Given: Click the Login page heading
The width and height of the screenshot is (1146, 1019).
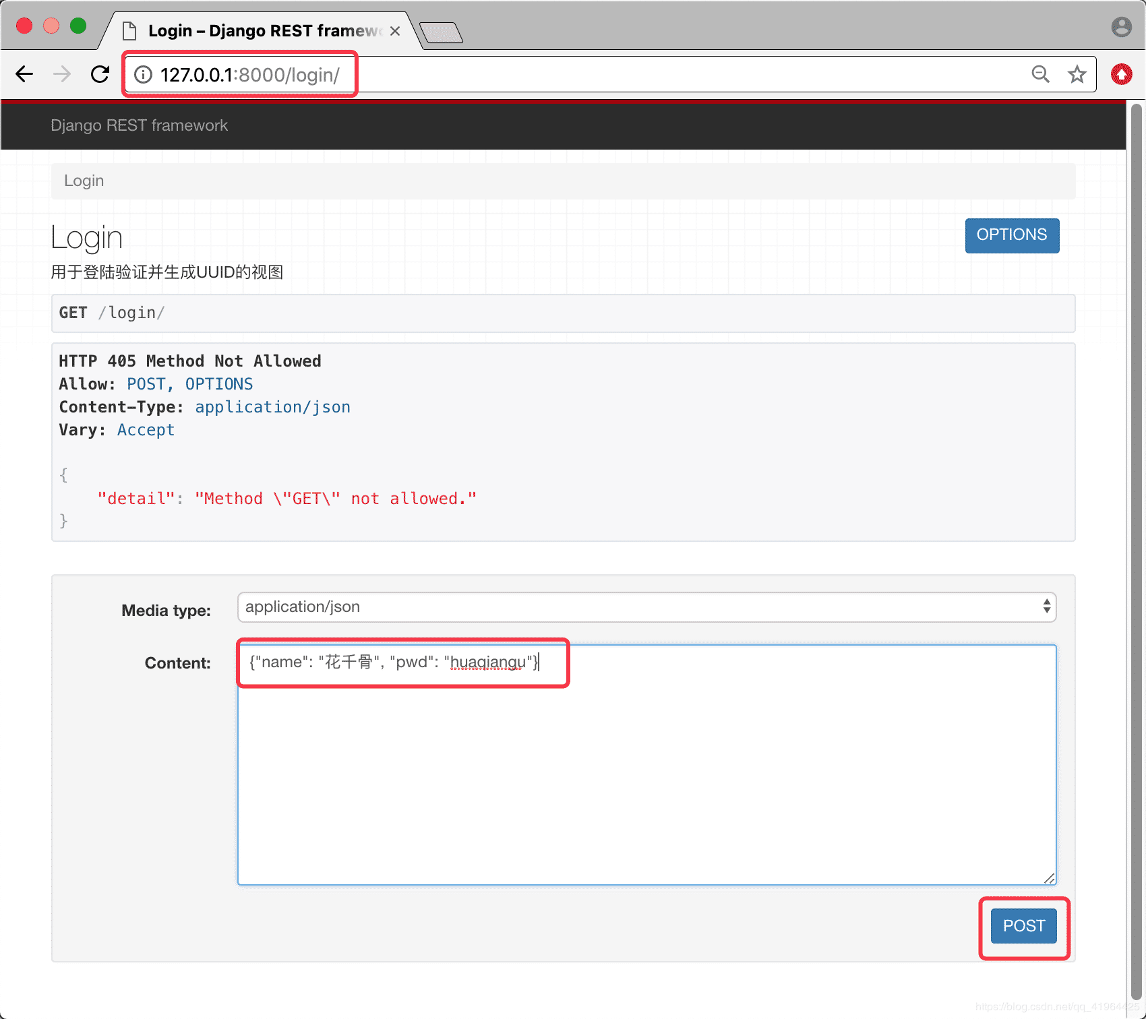Looking at the screenshot, I should [86, 238].
